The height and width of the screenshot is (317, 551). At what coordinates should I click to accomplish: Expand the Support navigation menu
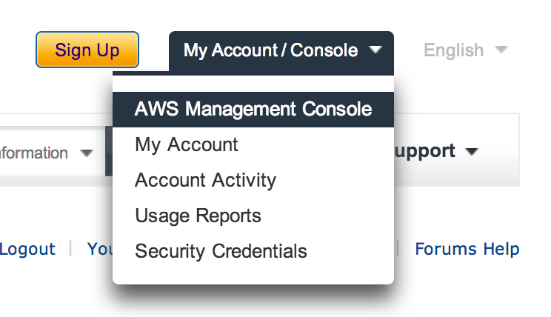pos(427,151)
